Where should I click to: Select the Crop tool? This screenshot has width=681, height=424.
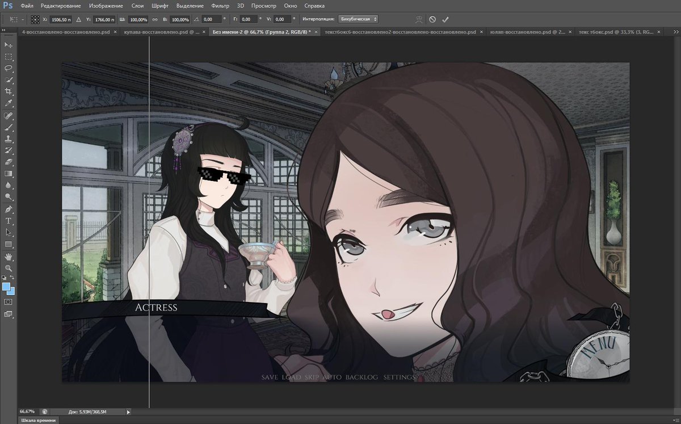click(9, 91)
